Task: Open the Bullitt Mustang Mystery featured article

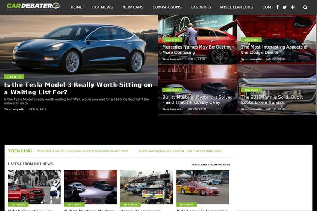Action: [x=198, y=100]
